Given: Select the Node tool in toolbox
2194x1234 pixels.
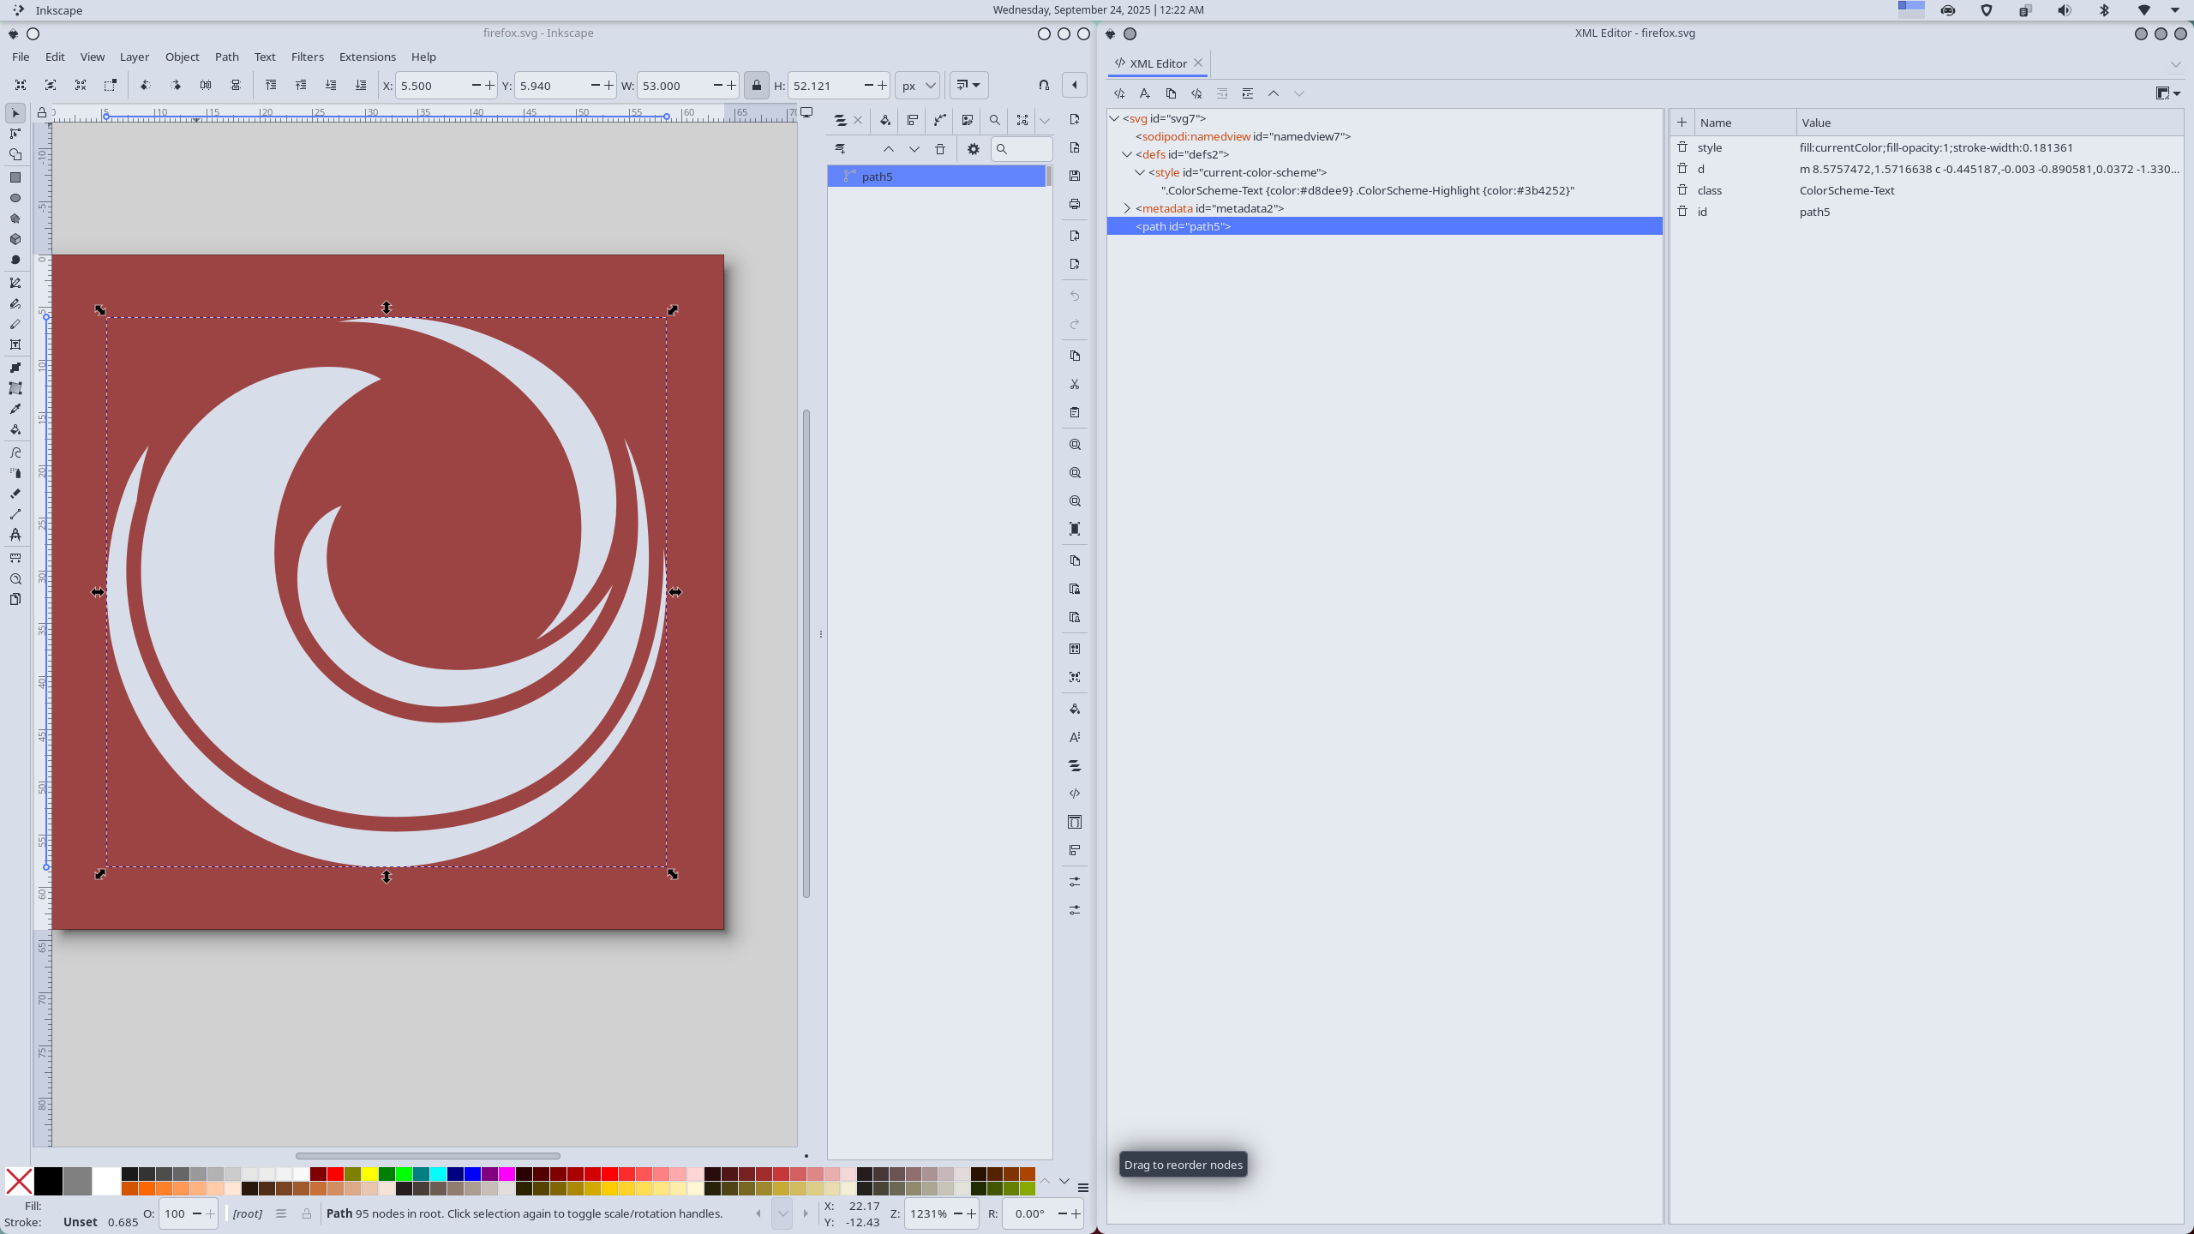Looking at the screenshot, I should [x=15, y=134].
